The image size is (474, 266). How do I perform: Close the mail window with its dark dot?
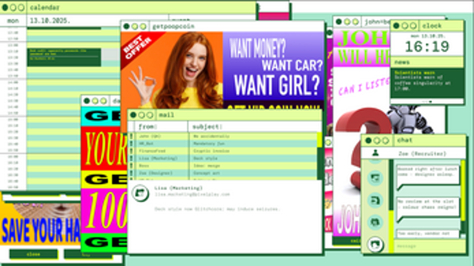(133, 115)
